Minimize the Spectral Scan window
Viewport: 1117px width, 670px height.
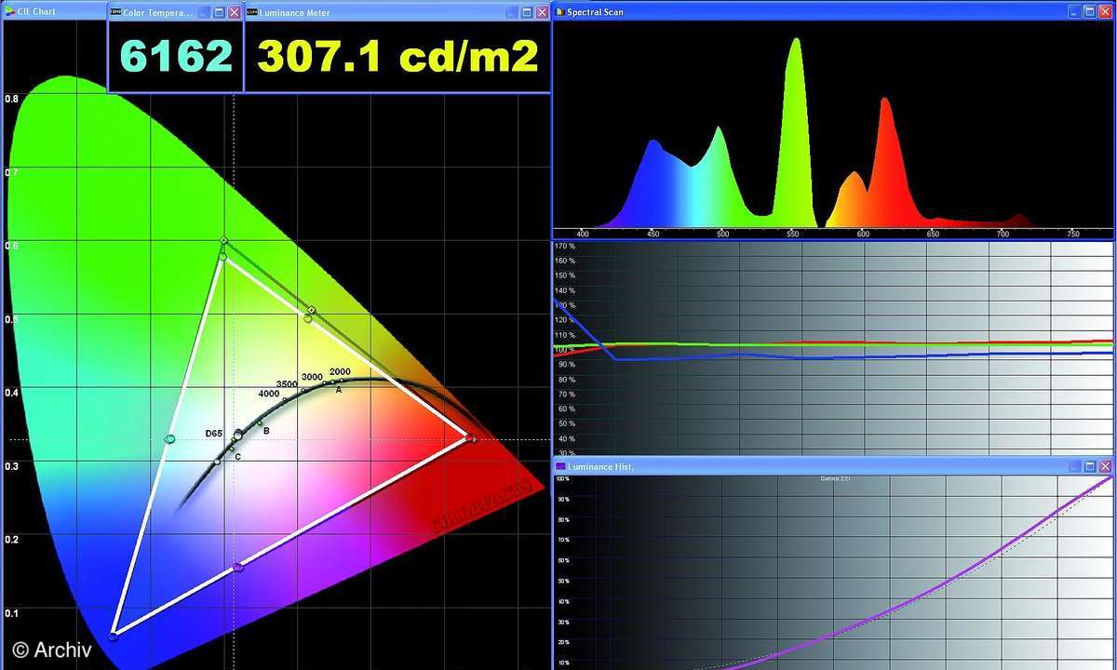1075,12
